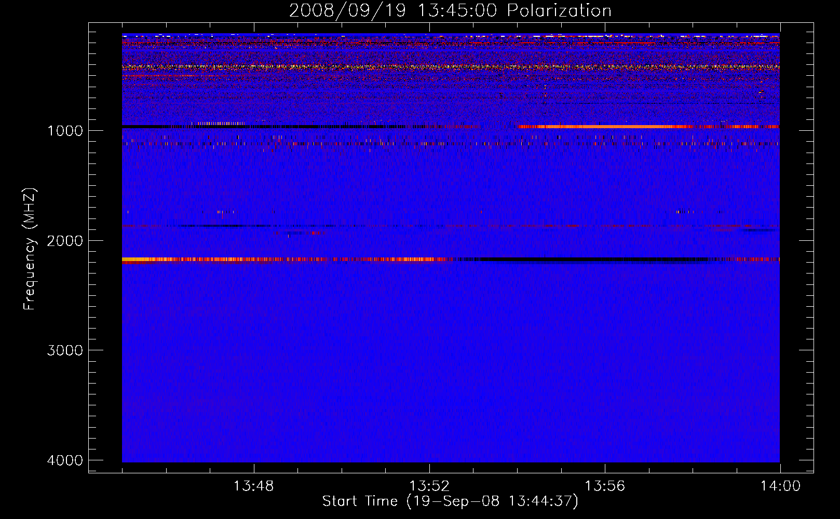The image size is (840, 519).
Task: Click the '3000' frequency tick label
Action: click(65, 350)
